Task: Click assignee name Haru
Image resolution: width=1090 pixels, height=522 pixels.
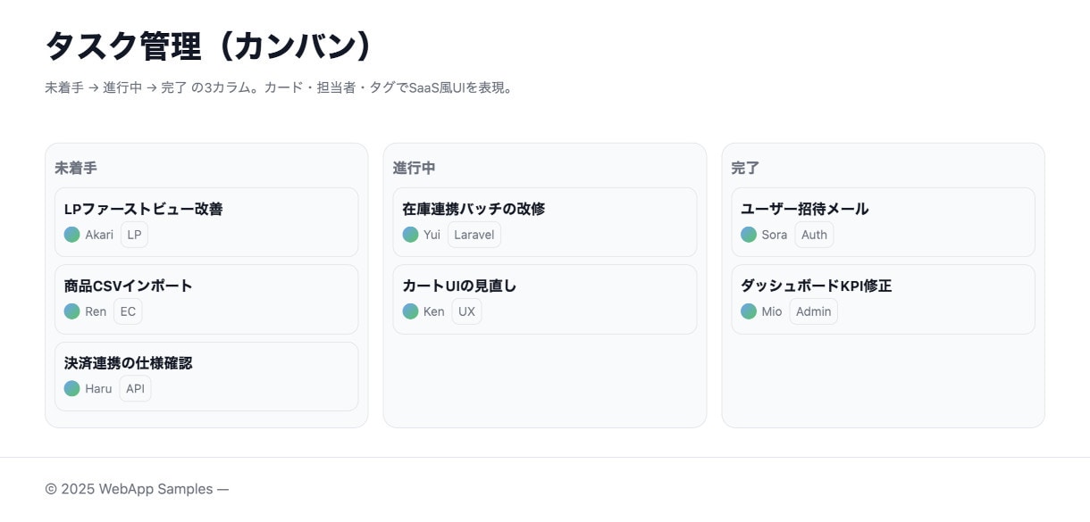Action: [98, 388]
